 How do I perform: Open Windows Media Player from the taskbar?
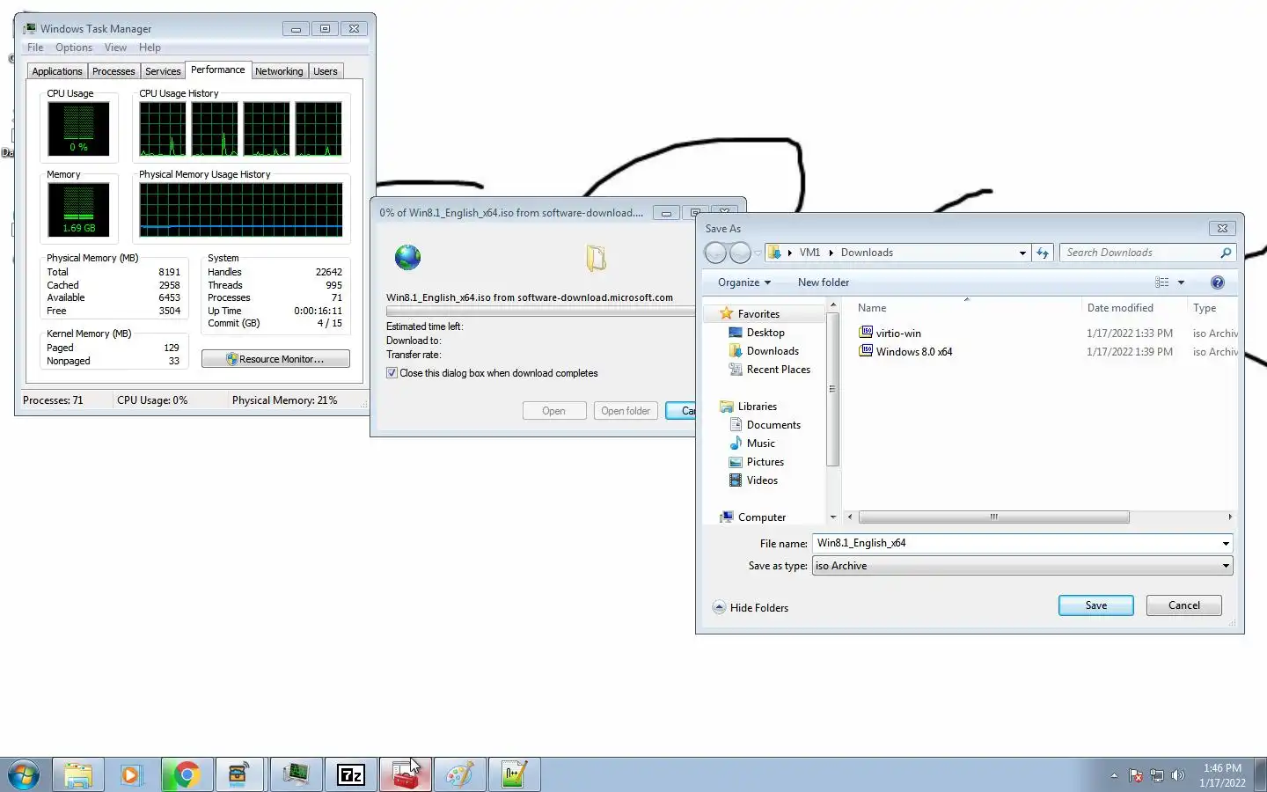tap(131, 774)
